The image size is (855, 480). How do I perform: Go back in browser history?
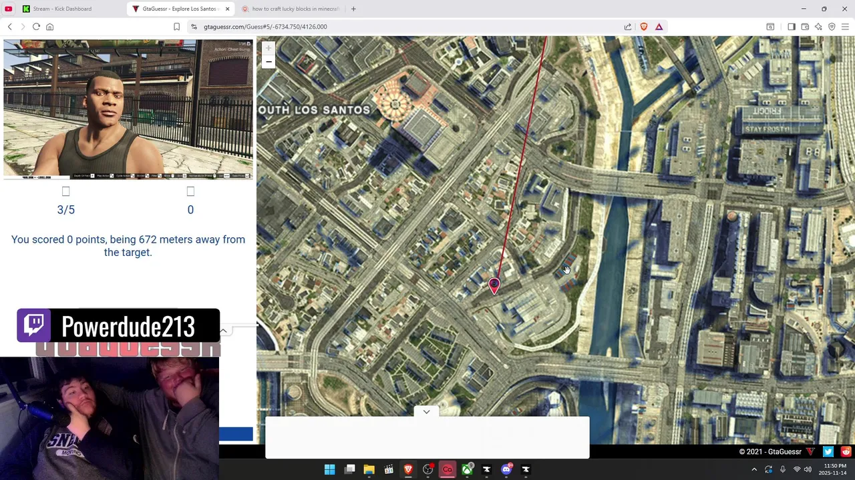pos(9,27)
